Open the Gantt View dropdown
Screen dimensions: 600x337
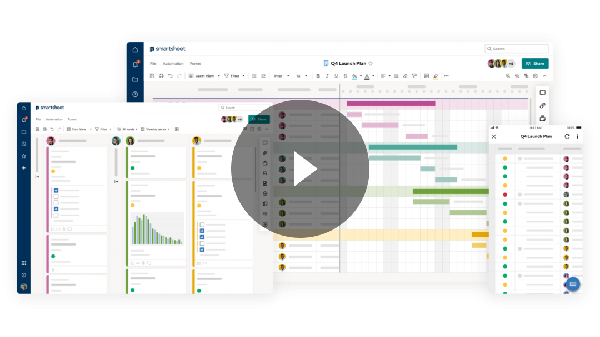(x=204, y=76)
